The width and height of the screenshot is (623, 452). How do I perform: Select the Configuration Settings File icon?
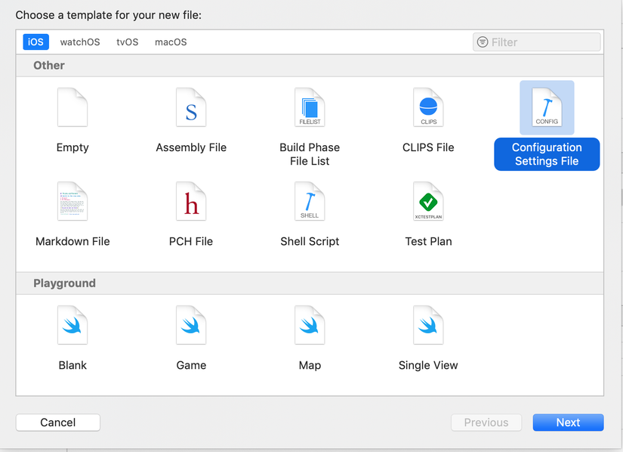point(547,107)
